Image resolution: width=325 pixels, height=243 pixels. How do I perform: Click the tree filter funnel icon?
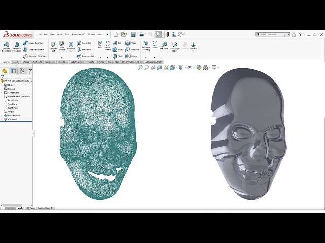coord(2,76)
